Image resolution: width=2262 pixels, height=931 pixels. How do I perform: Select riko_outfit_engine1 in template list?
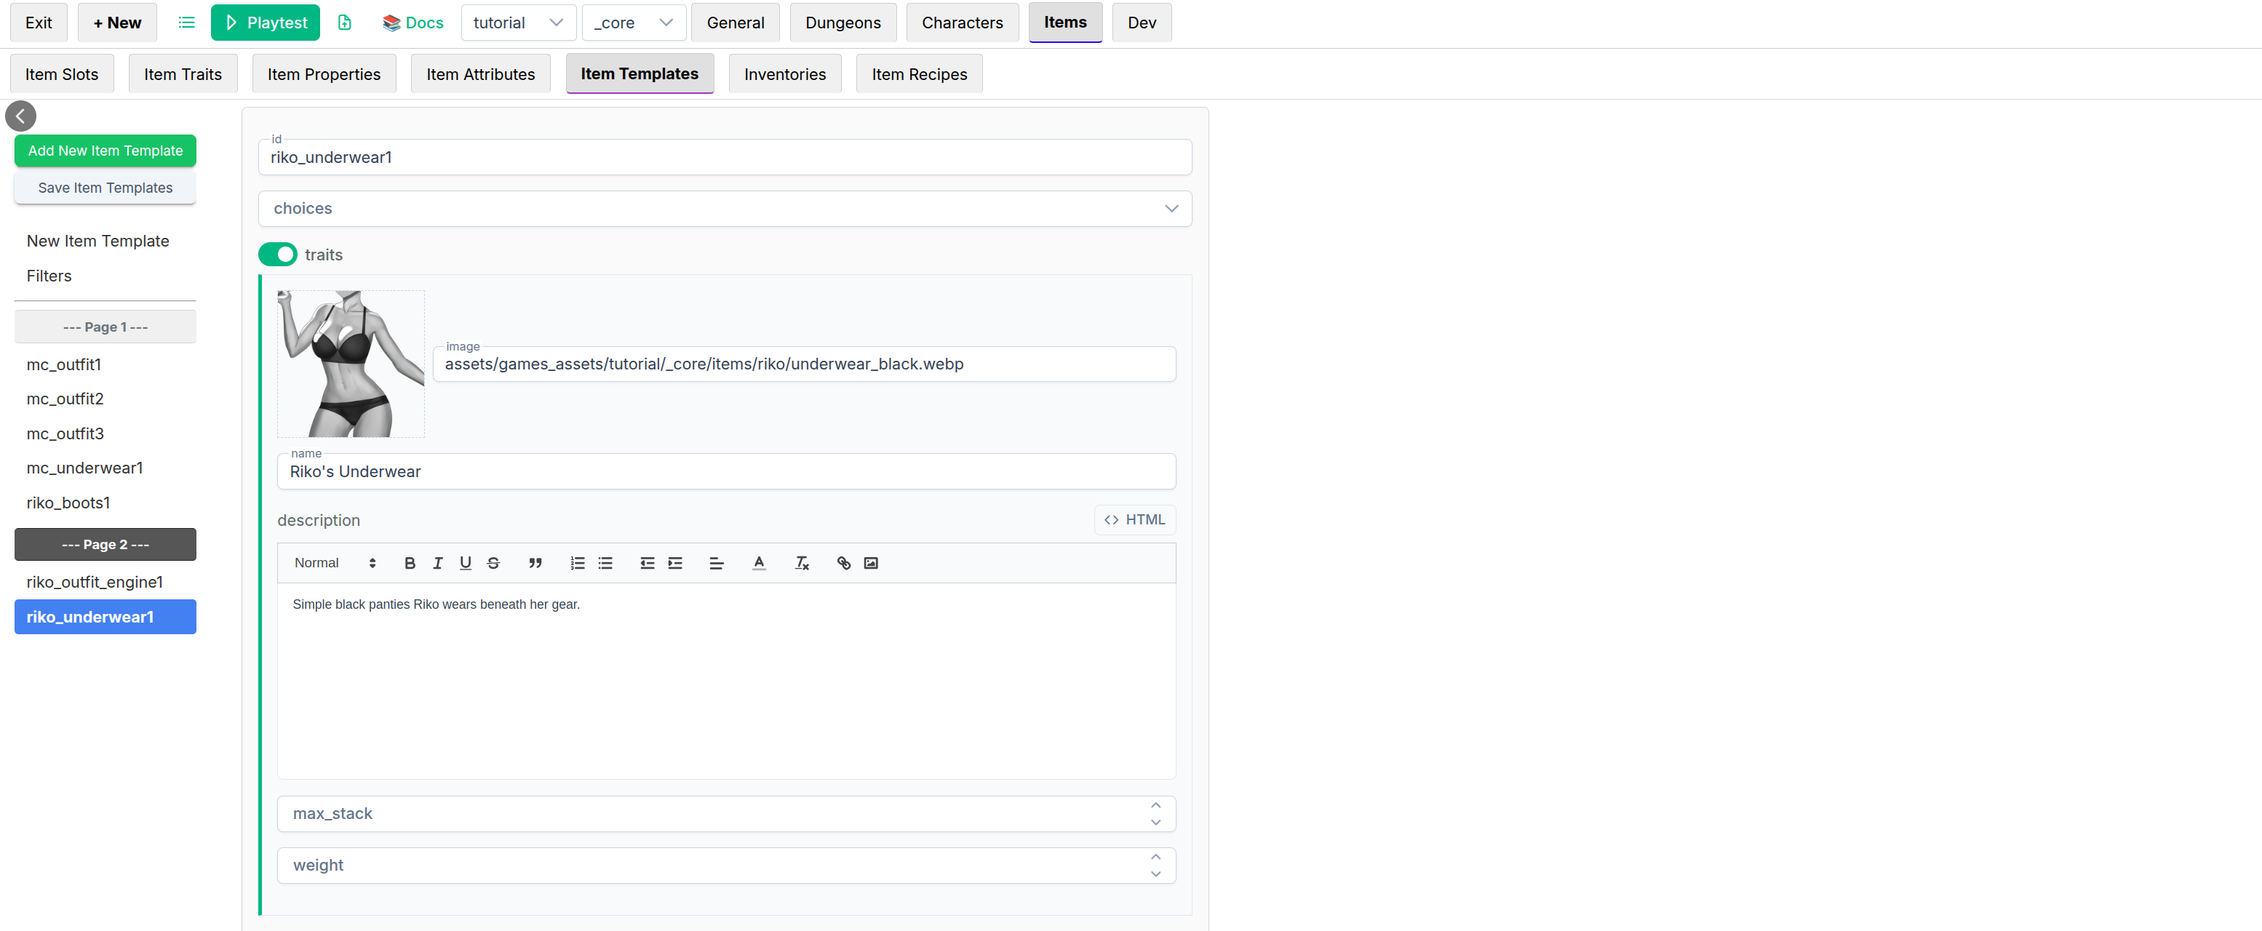coord(95,582)
